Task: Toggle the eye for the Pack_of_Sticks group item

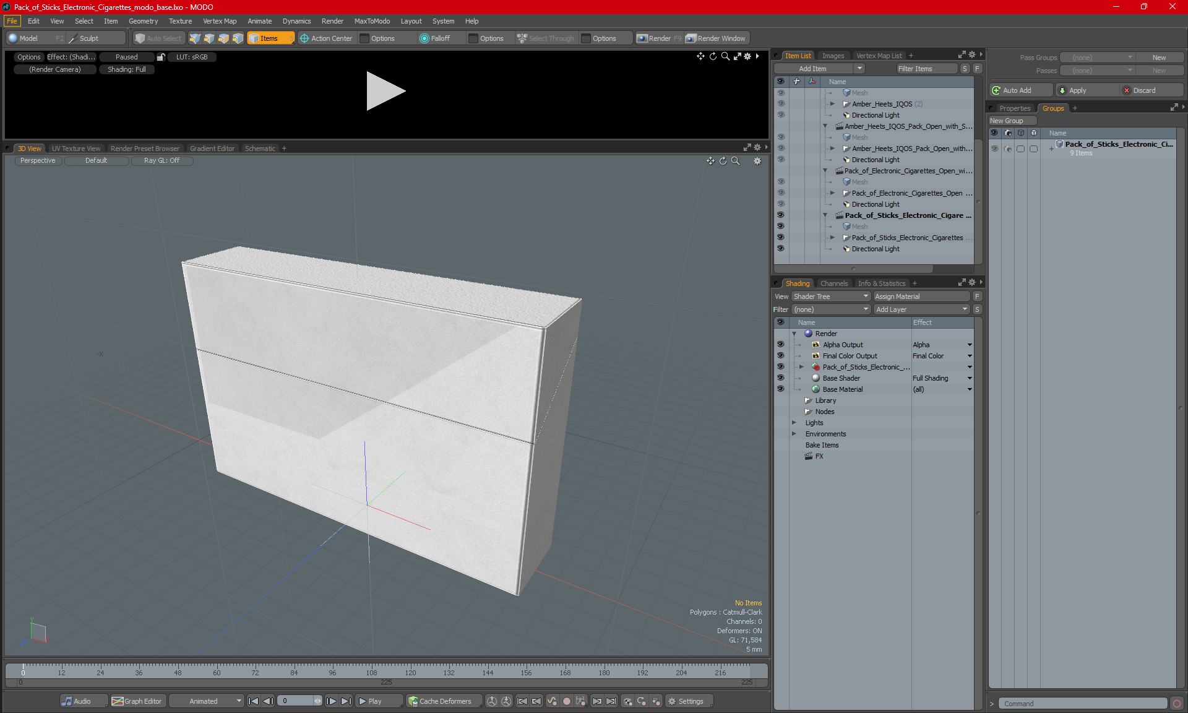Action: [x=994, y=149]
